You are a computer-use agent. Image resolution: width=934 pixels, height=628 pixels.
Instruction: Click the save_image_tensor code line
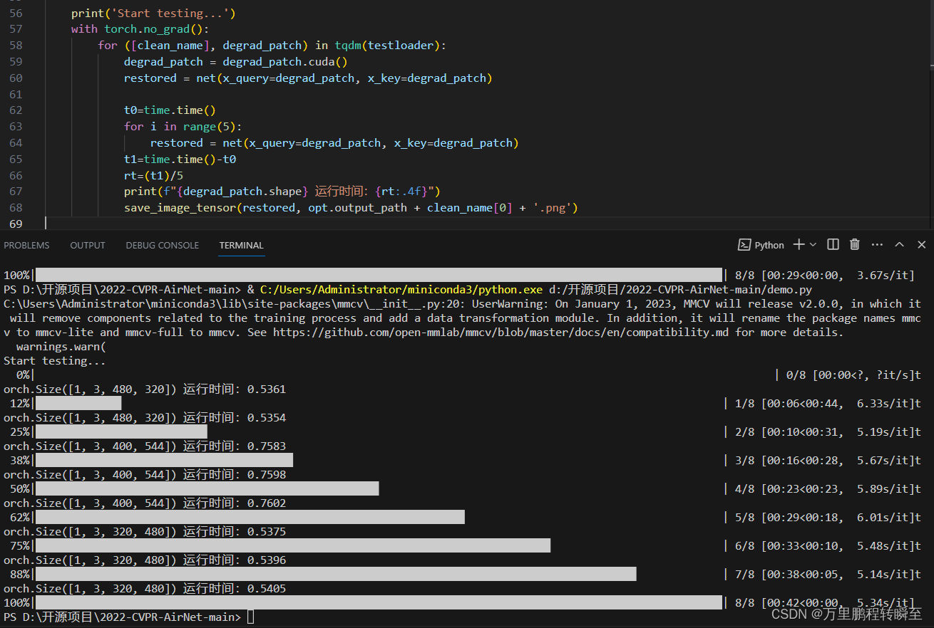[351, 208]
